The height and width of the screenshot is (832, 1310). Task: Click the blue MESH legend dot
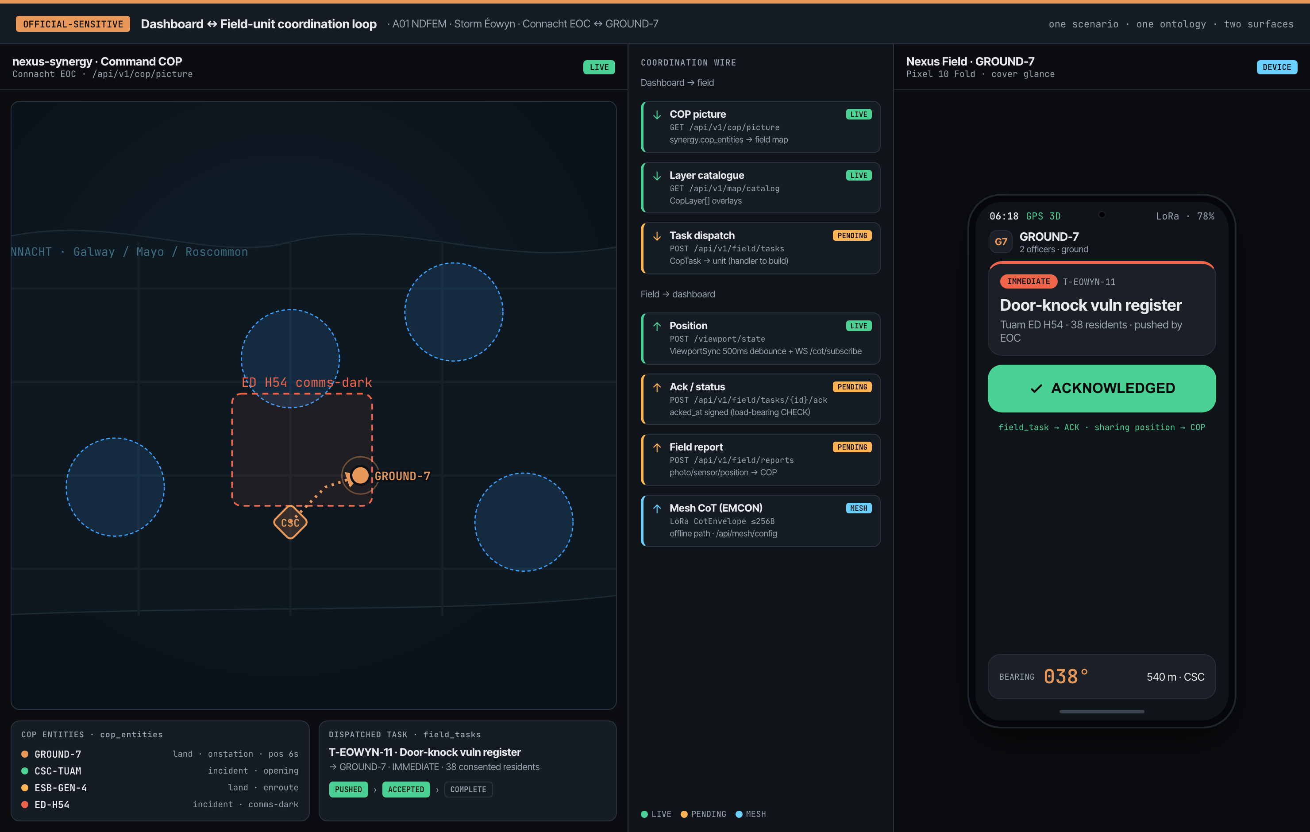(739, 815)
